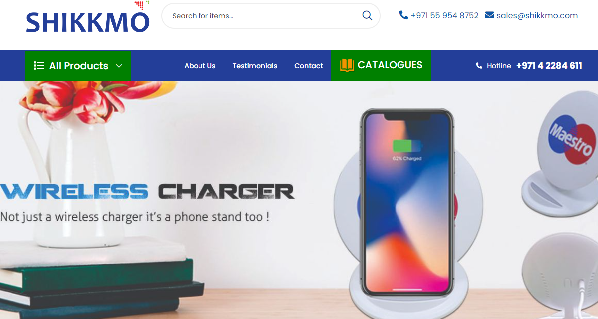Click the list icon beside All Products
Viewport: 598px width, 319px height.
pos(39,65)
